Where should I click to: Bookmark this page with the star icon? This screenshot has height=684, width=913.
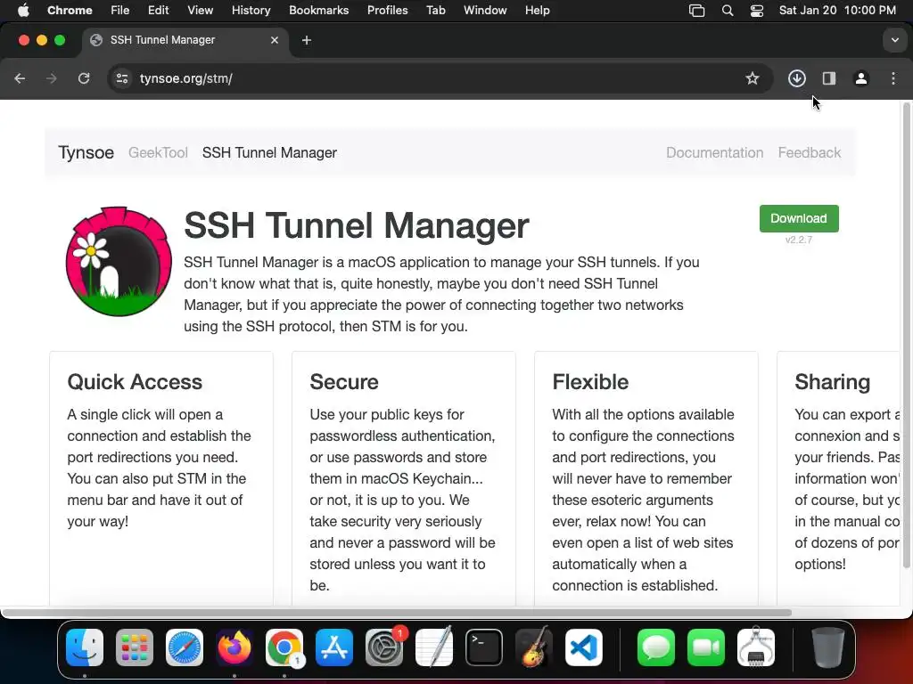coord(753,78)
